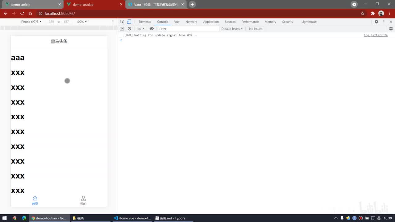This screenshot has height=222, width=395.
Task: Switch to the demo-article browser tab
Action: (x=32, y=5)
